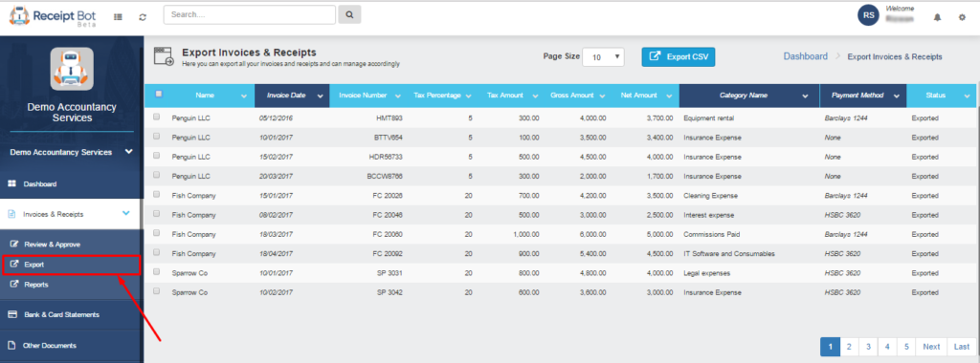The height and width of the screenshot is (363, 980).
Task: Check the Penguin LLC HDR56733 row checkbox
Action: tap(157, 156)
